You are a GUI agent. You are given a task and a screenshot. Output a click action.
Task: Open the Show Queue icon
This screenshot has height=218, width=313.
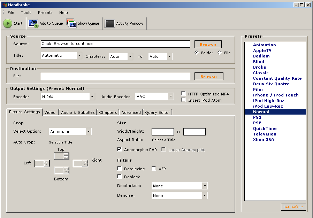tap(71, 23)
